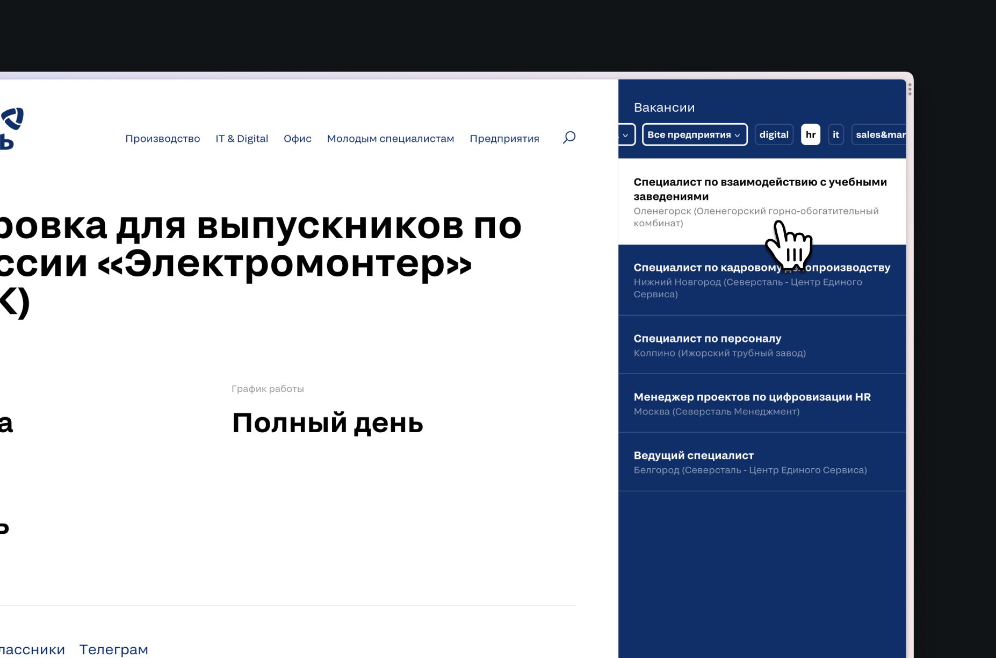
Task: Click the 'Телеграм' share link
Action: [x=113, y=649]
